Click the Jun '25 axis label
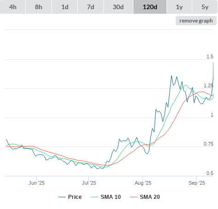 point(36,183)
